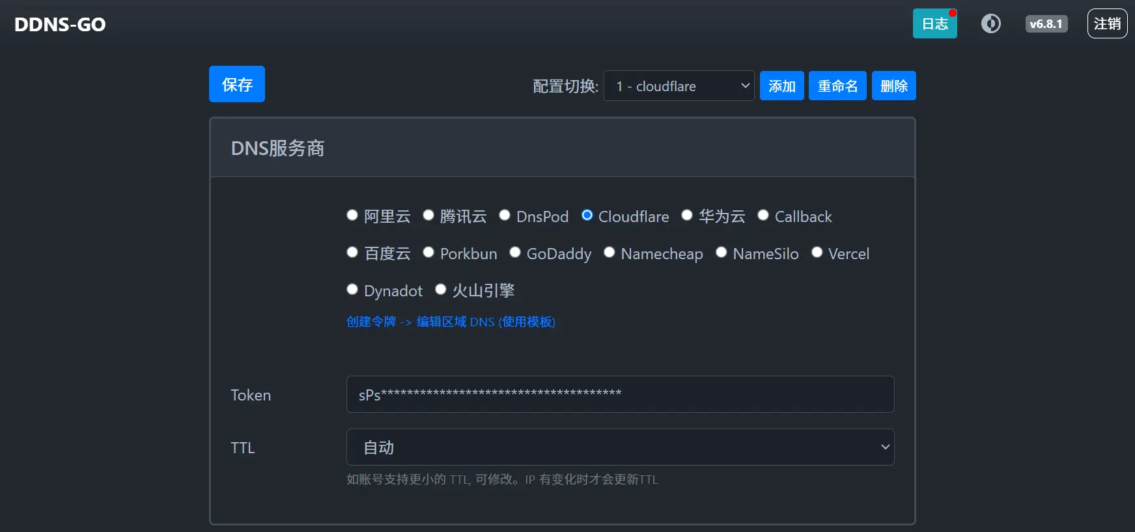Rename the config with 重命名
Screen dimensions: 1135x532
837,86
